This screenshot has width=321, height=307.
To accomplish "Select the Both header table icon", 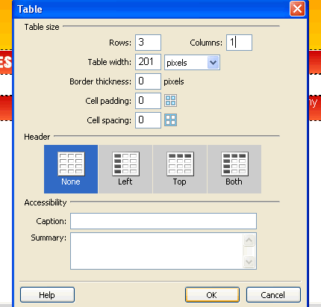I will pyautogui.click(x=234, y=164).
